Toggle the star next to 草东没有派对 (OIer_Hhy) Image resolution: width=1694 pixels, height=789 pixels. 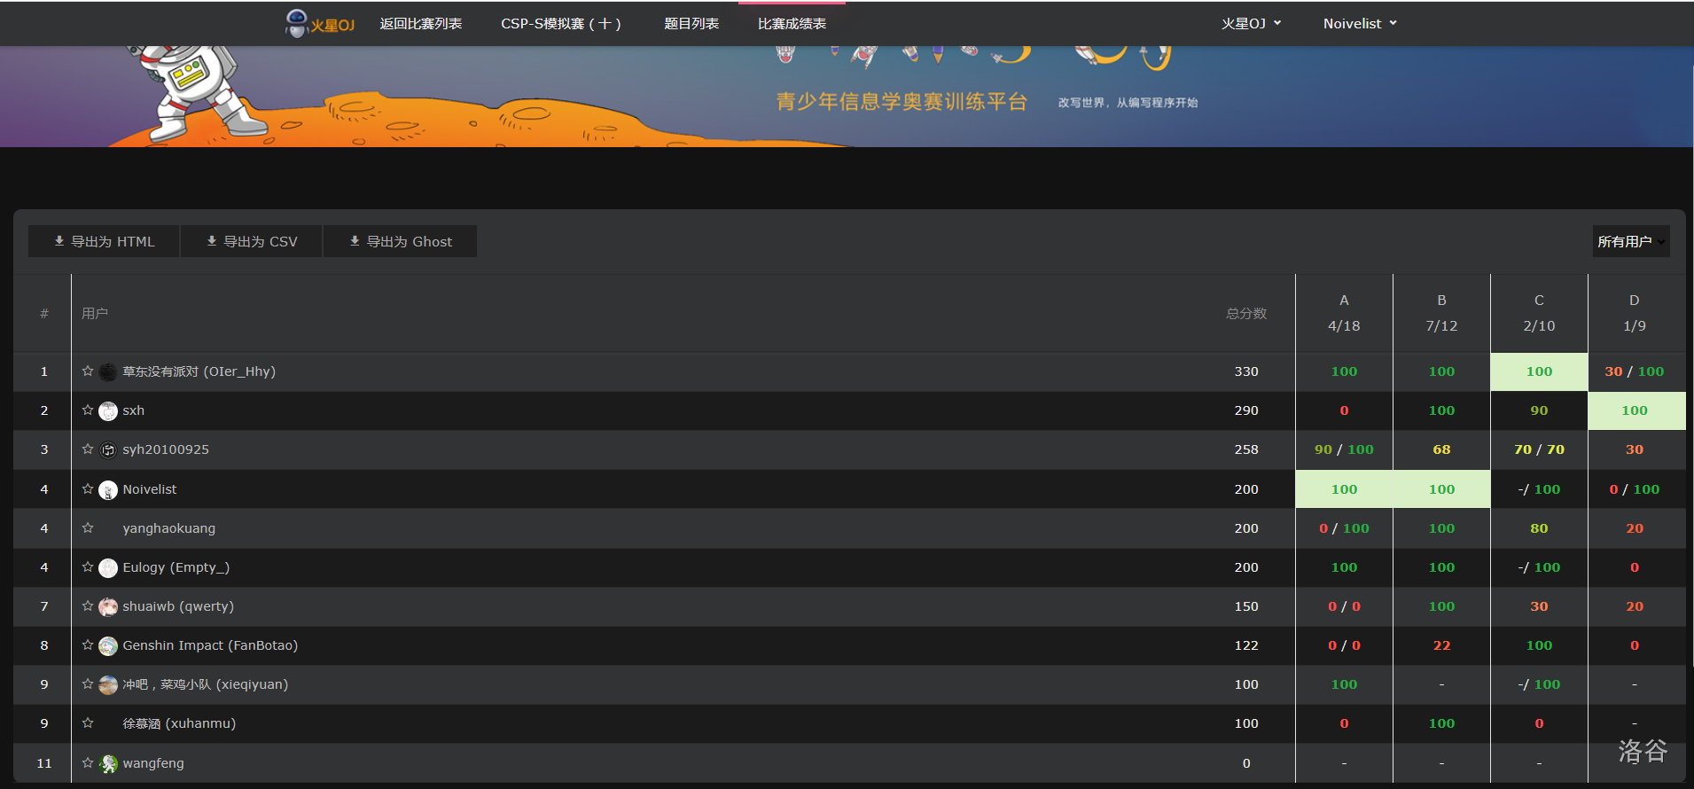[88, 371]
